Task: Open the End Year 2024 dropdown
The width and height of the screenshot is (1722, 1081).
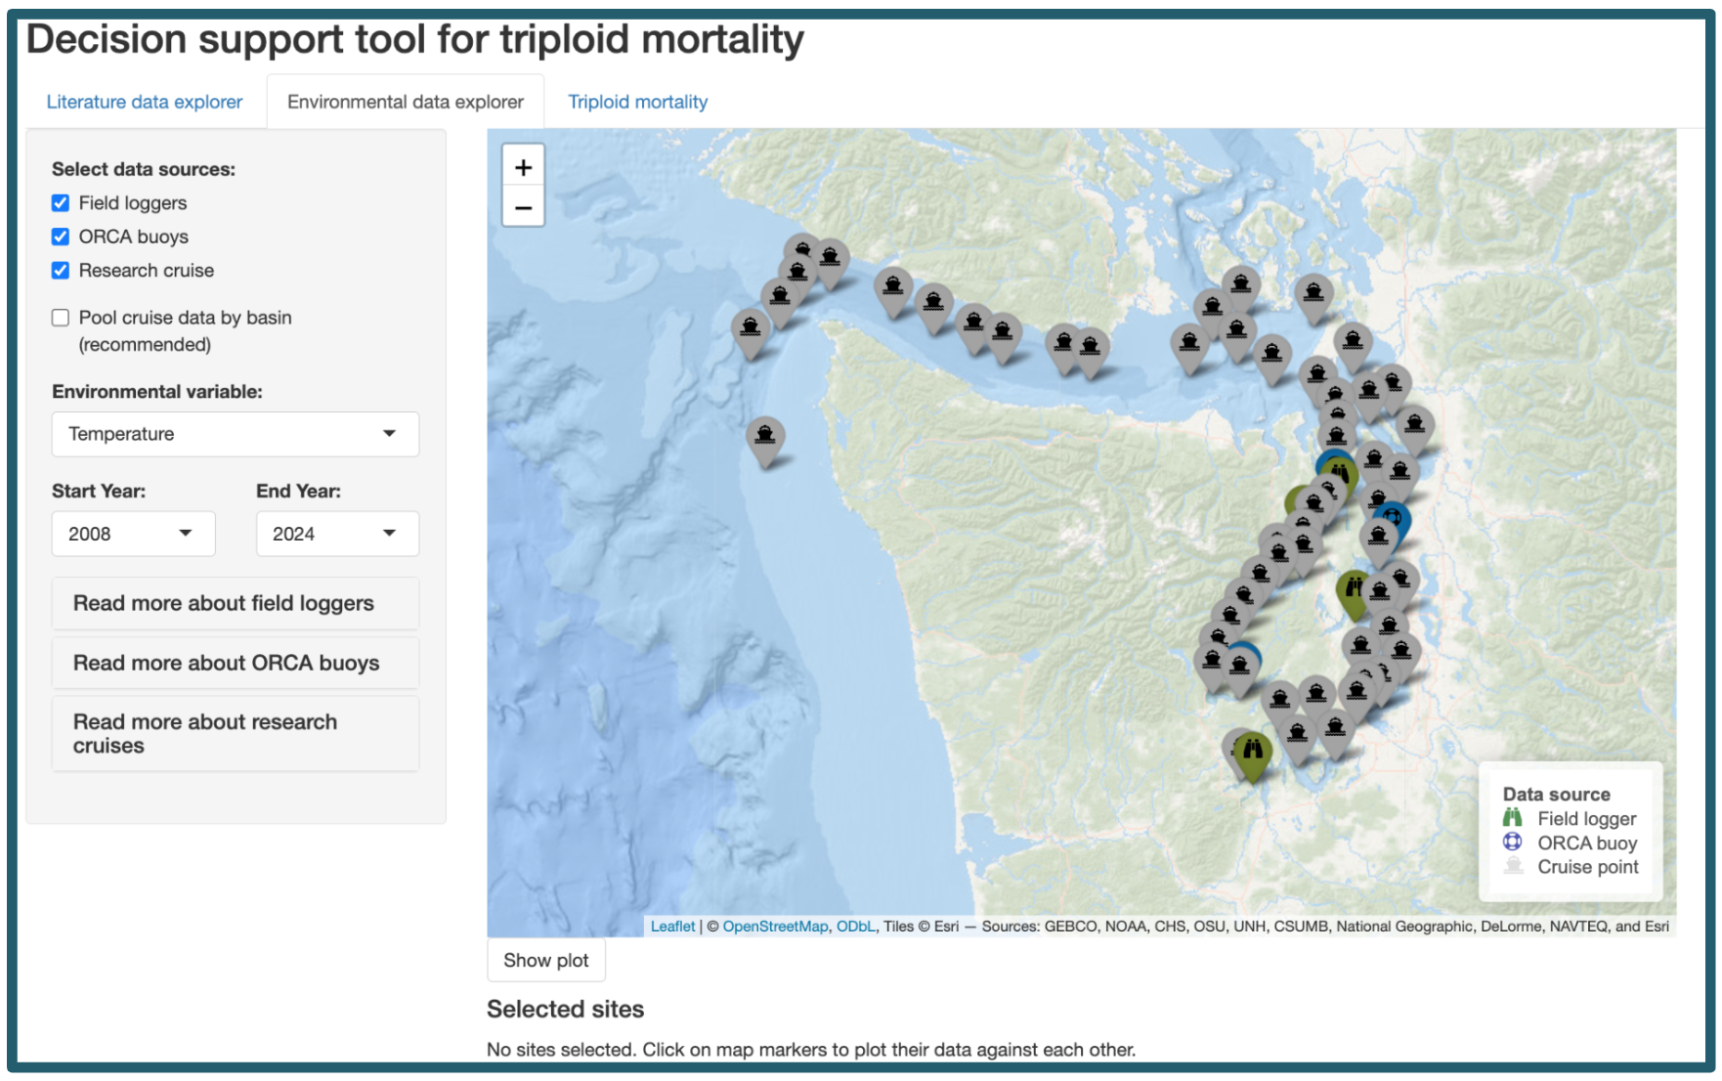Action: point(337,534)
